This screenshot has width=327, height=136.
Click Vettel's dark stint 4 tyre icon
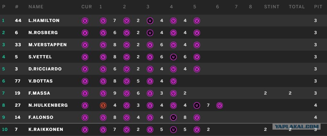[173, 57]
